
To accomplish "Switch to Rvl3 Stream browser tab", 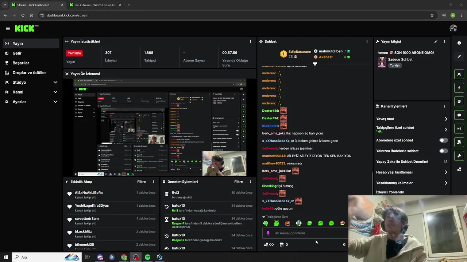I will tap(96, 5).
